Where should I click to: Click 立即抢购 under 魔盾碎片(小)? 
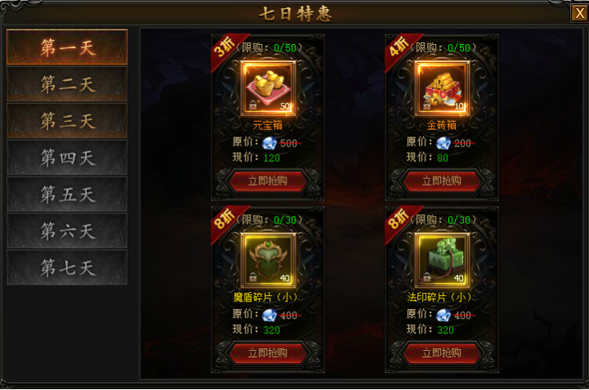268,353
